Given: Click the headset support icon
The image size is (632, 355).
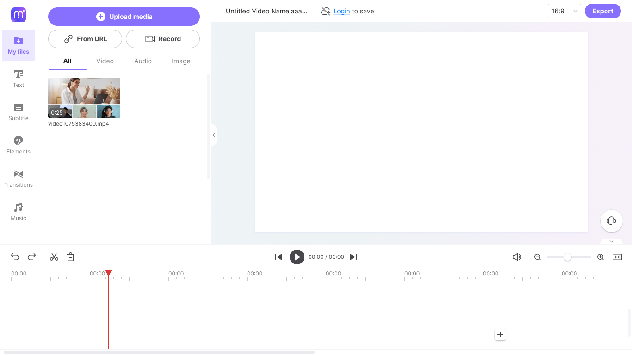Looking at the screenshot, I should 611,221.
